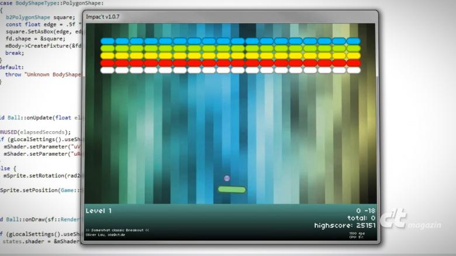Image resolution: width=456 pixels, height=256 pixels.
Task: Click 'case BodyShapeType::PolygonShape:' code line
Action: tap(52, 3)
